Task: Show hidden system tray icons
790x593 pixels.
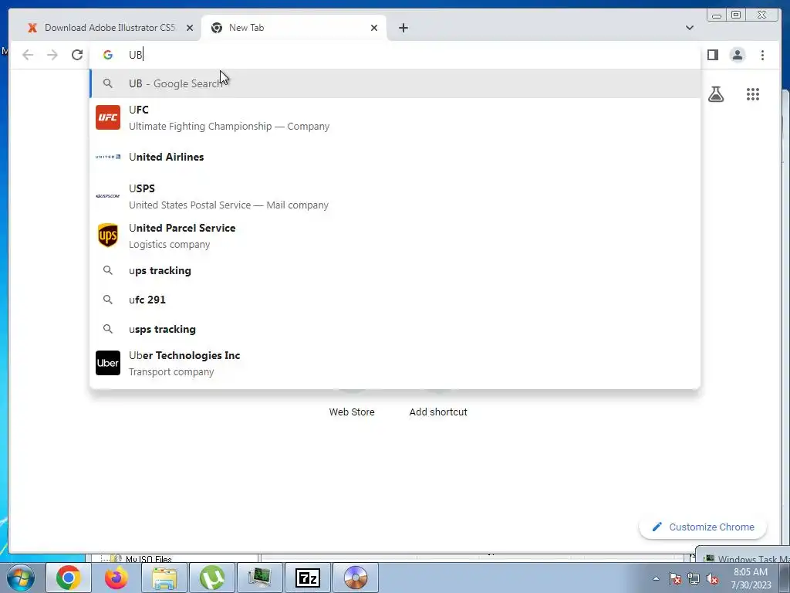Action: pyautogui.click(x=656, y=578)
